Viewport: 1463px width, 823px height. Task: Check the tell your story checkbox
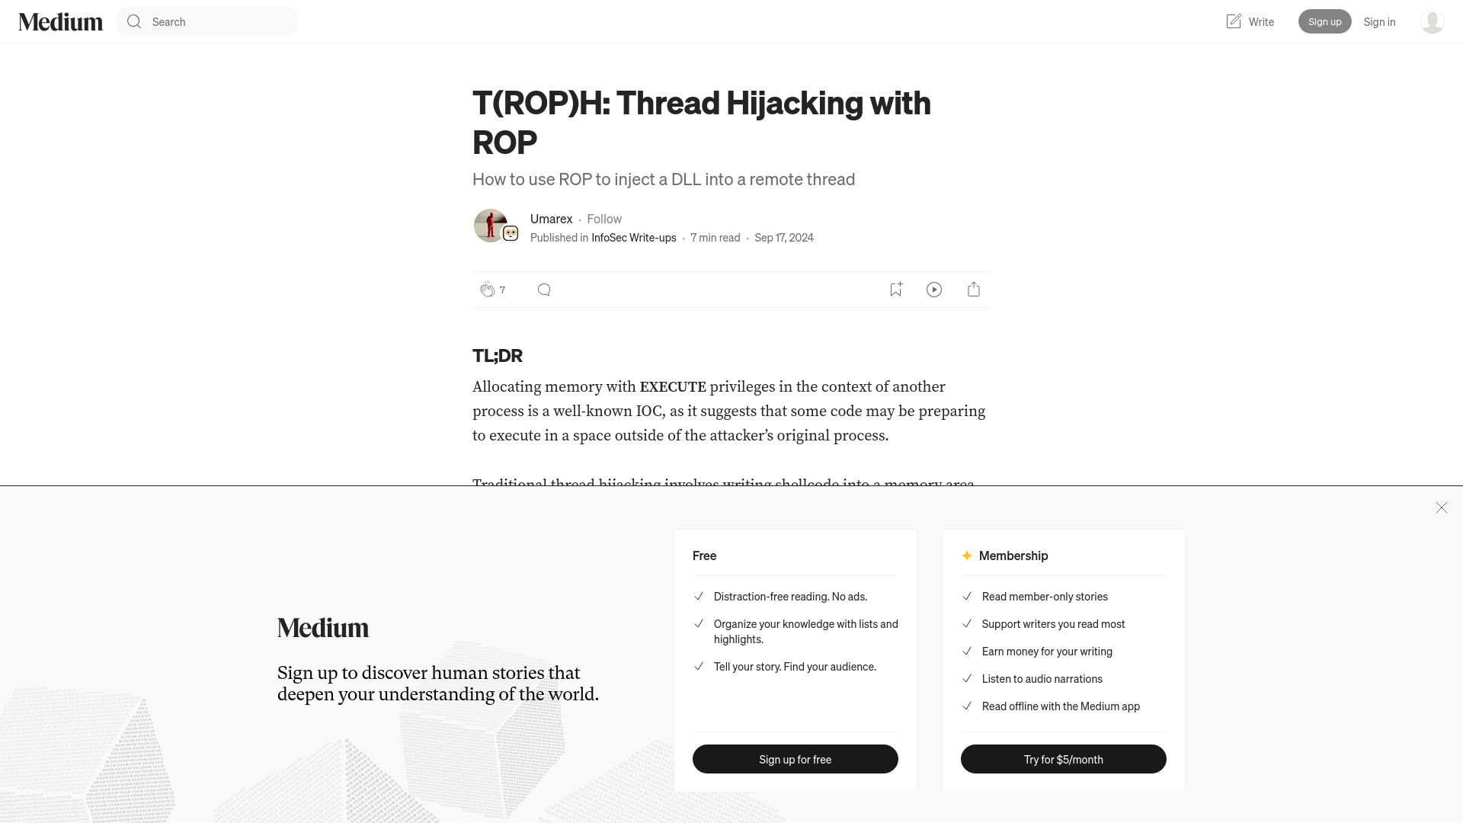click(697, 666)
